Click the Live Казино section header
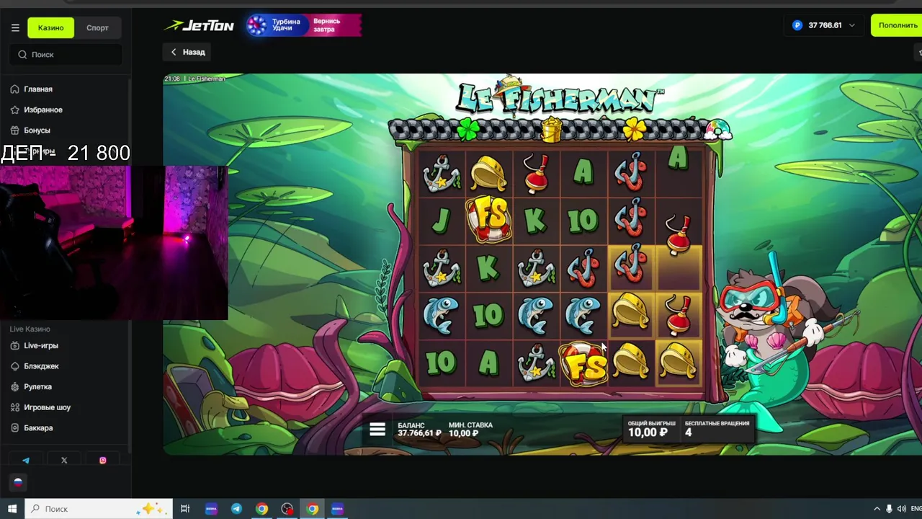This screenshot has width=922, height=519. coord(30,329)
